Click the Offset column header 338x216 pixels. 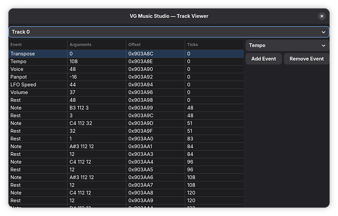[x=155, y=45]
